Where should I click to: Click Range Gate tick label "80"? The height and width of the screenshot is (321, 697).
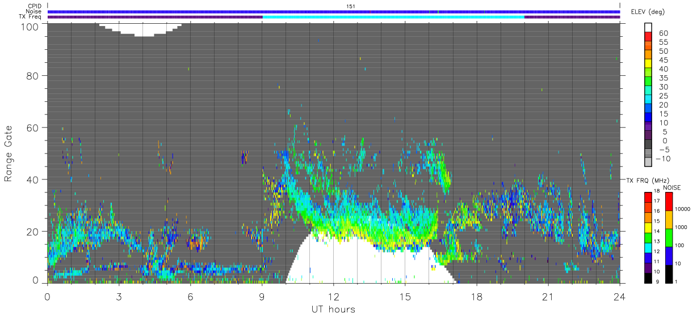tap(32, 75)
